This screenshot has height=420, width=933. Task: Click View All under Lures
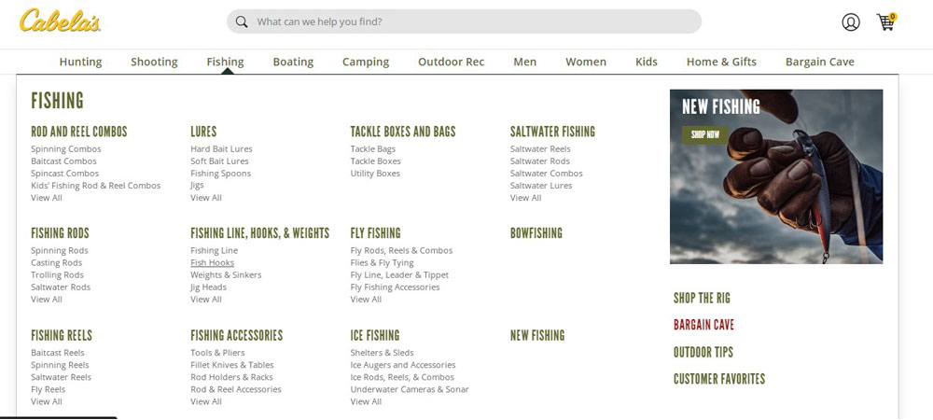pyautogui.click(x=206, y=198)
